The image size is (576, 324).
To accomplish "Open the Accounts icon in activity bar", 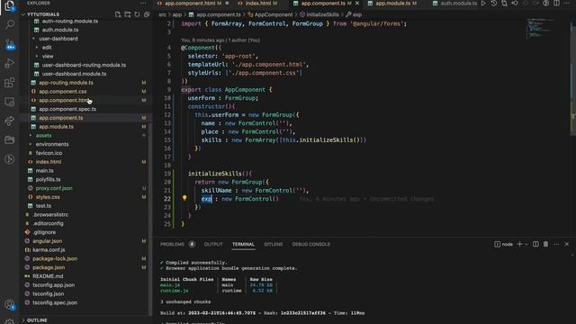I will click(10, 304).
